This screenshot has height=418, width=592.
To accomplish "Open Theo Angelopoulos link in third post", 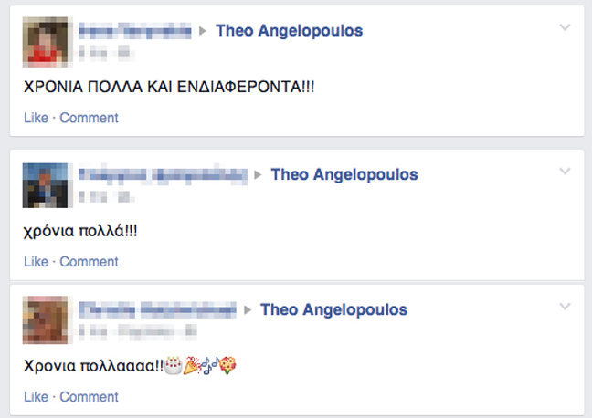I will (x=333, y=309).
